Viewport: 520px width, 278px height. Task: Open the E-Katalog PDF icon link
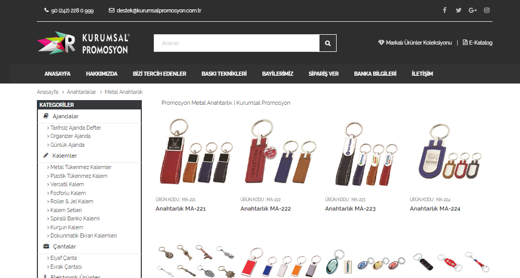pyautogui.click(x=465, y=43)
